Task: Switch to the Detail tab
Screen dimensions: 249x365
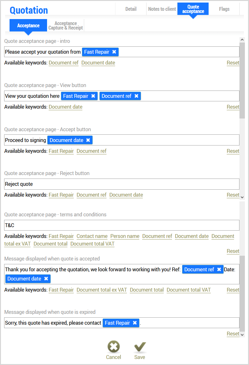Action: point(131,9)
